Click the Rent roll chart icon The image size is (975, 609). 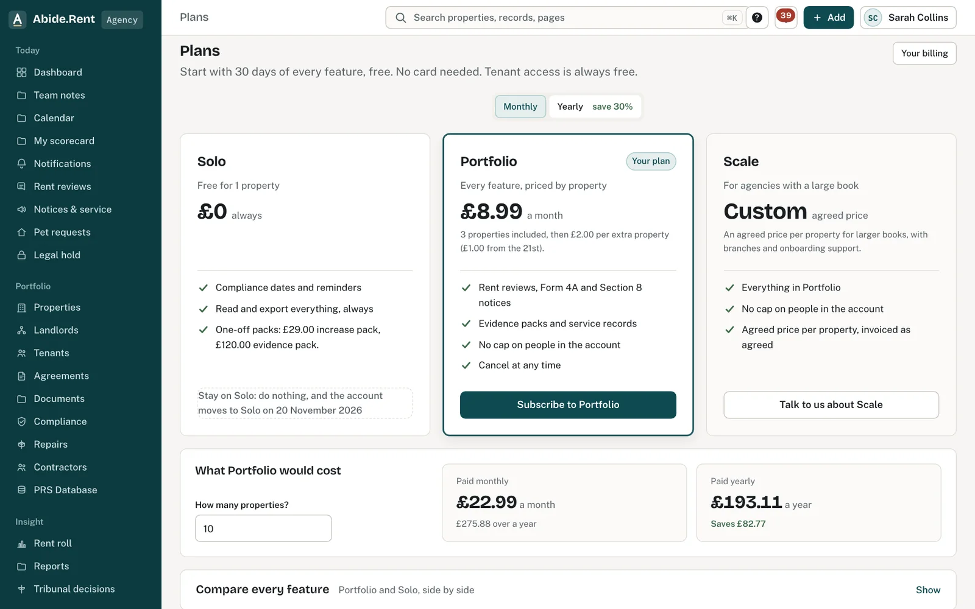click(x=22, y=543)
